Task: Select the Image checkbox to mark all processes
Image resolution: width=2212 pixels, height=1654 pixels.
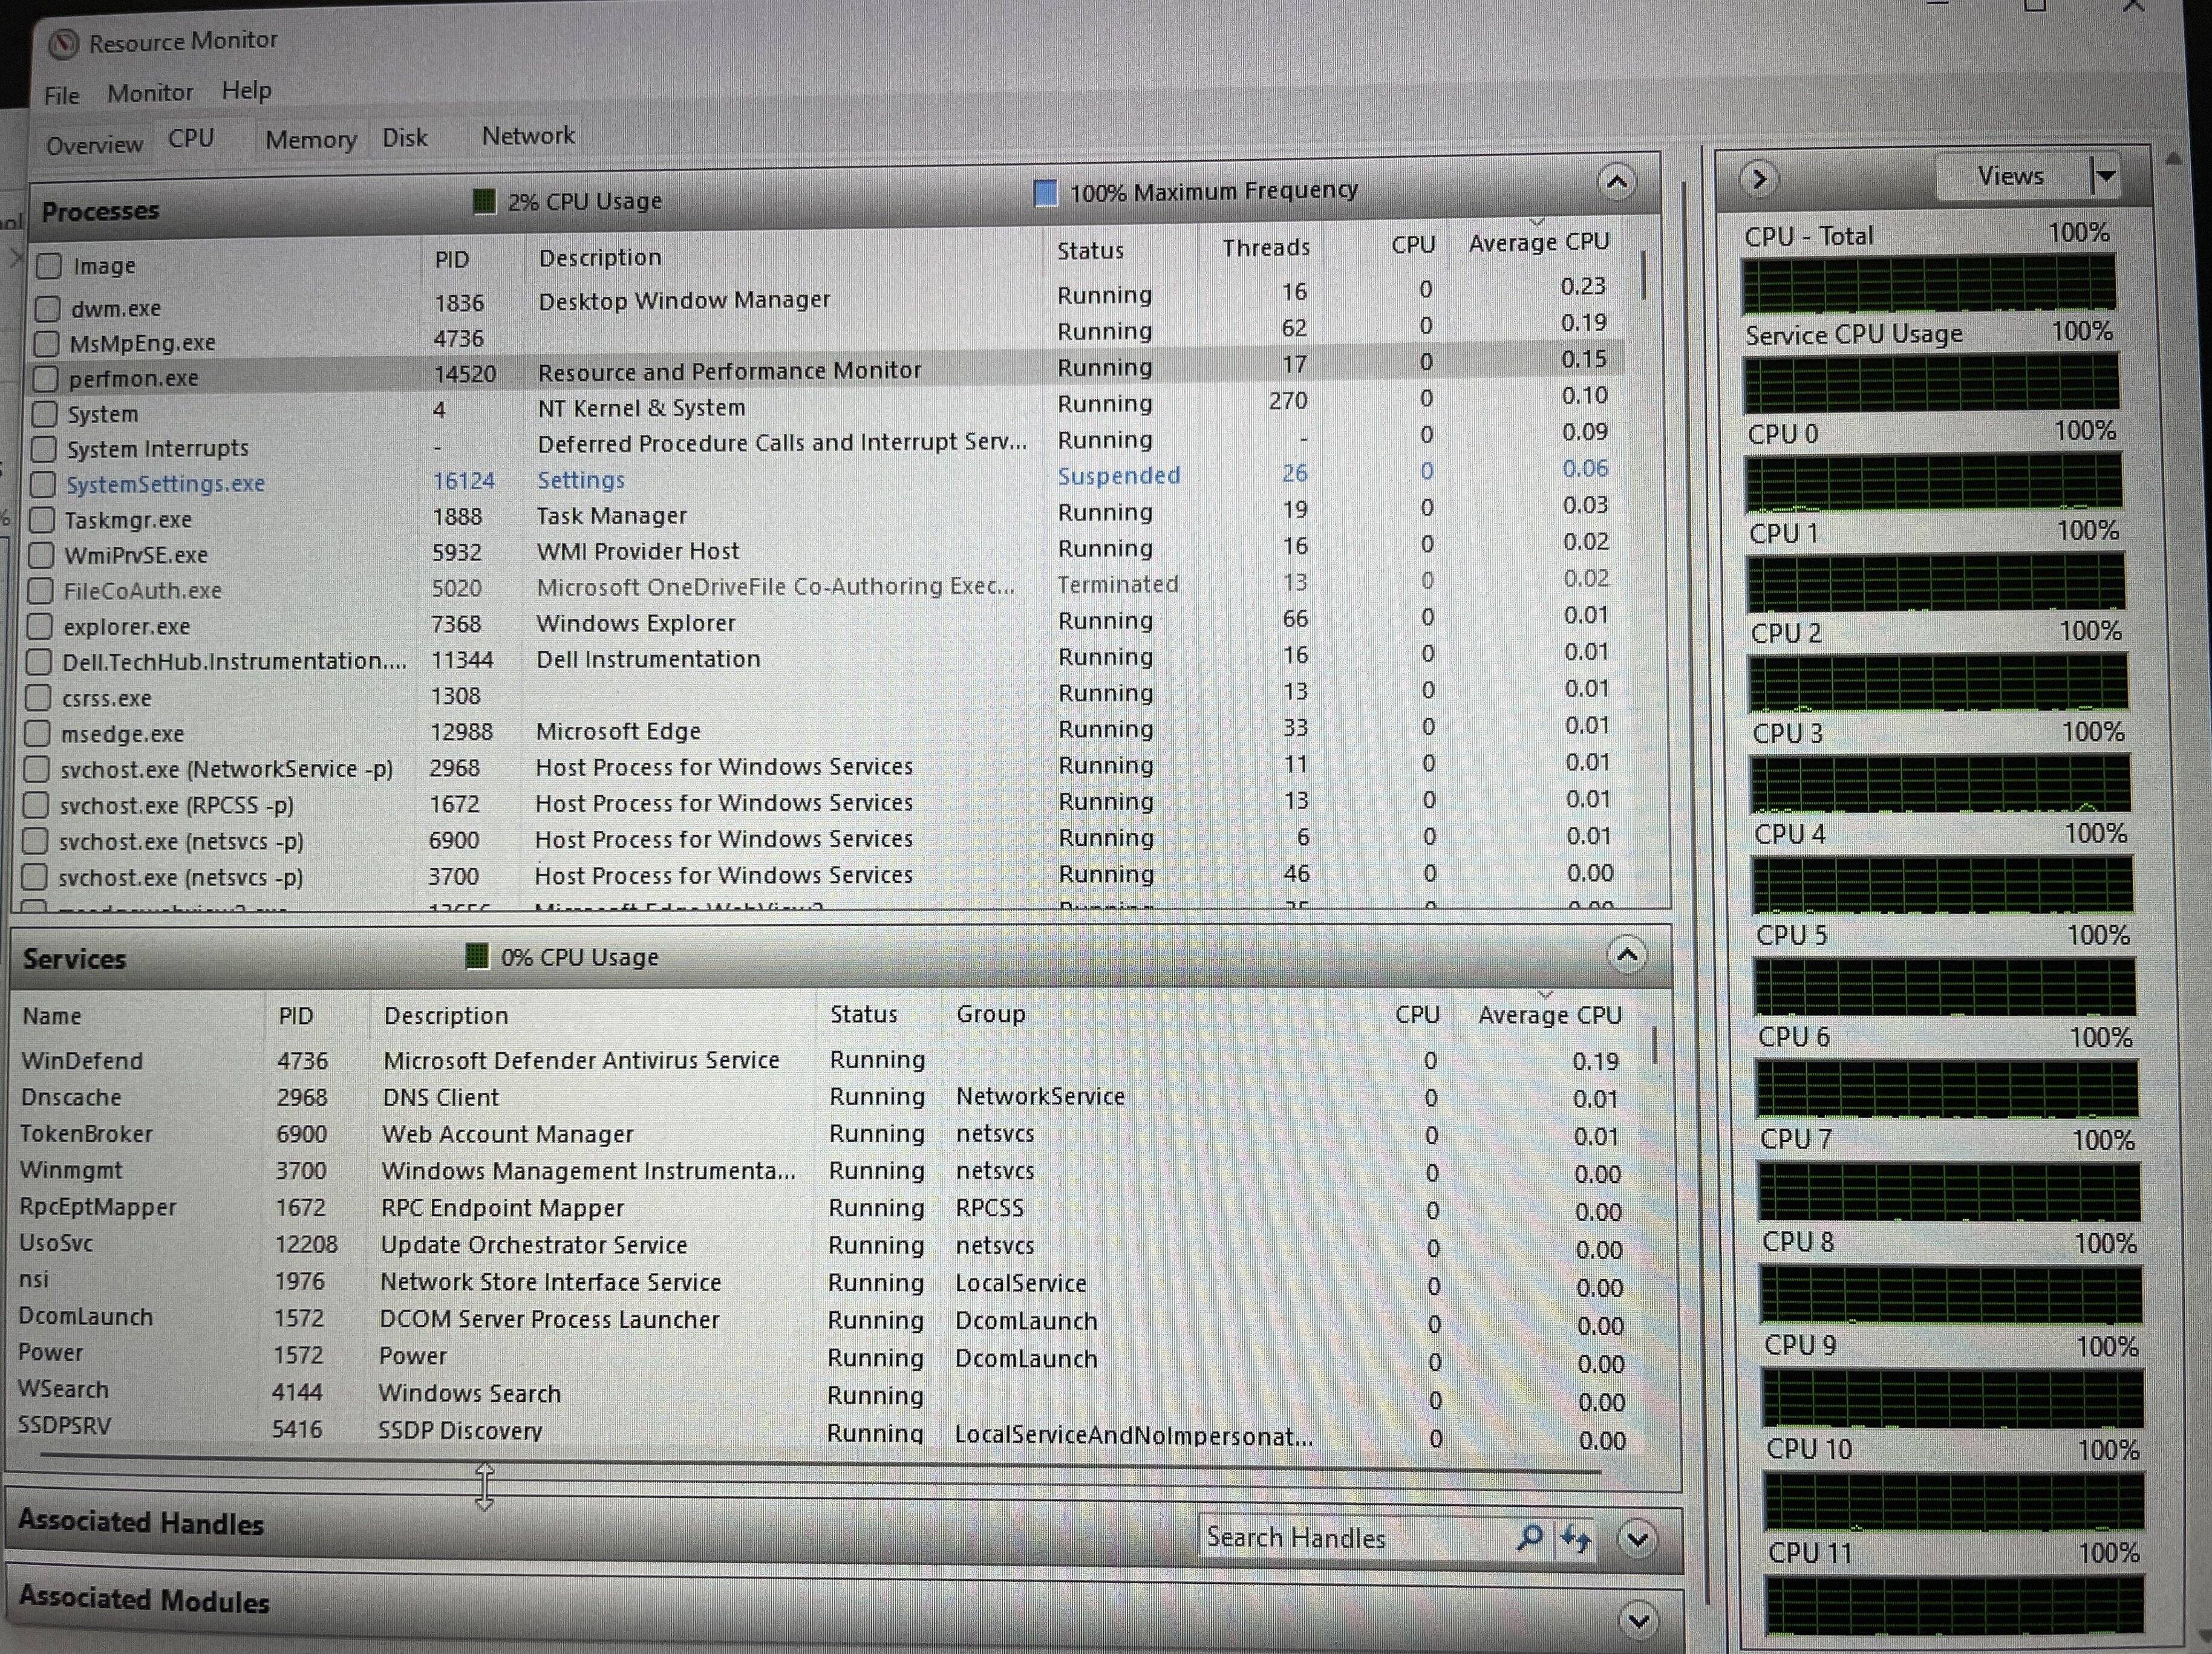Action: (x=49, y=265)
